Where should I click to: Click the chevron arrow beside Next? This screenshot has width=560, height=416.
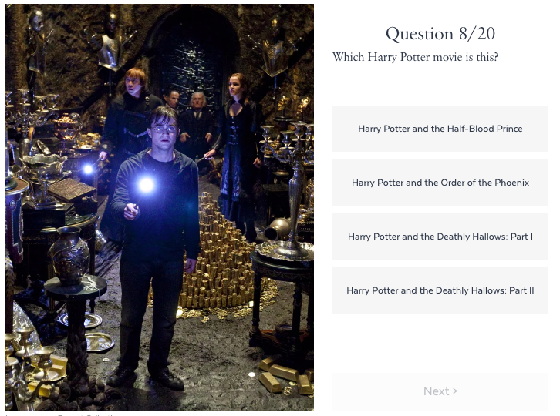point(455,391)
